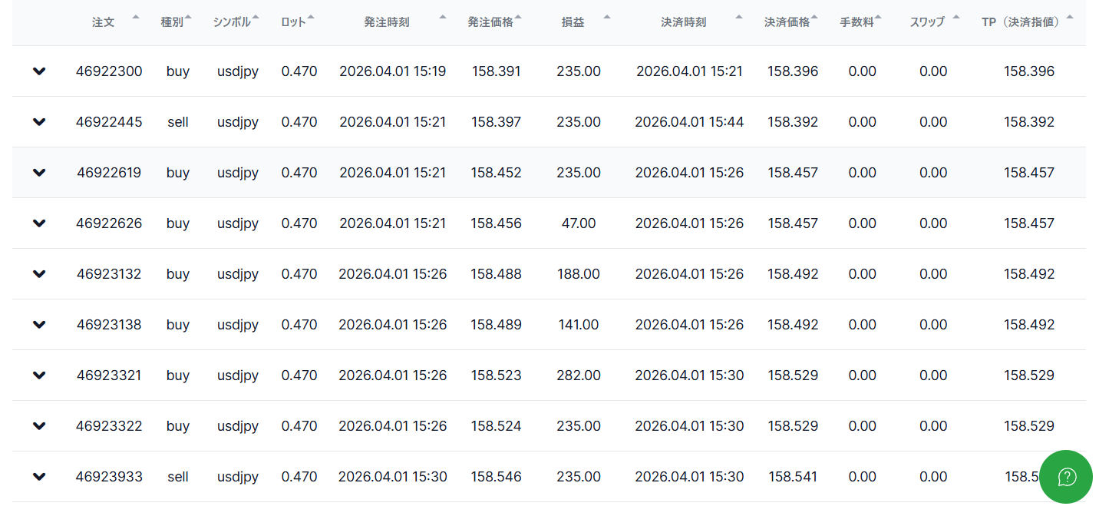1099x516 pixels.
Task: Sort by スワップ column arrow
Action: pyautogui.click(x=955, y=17)
